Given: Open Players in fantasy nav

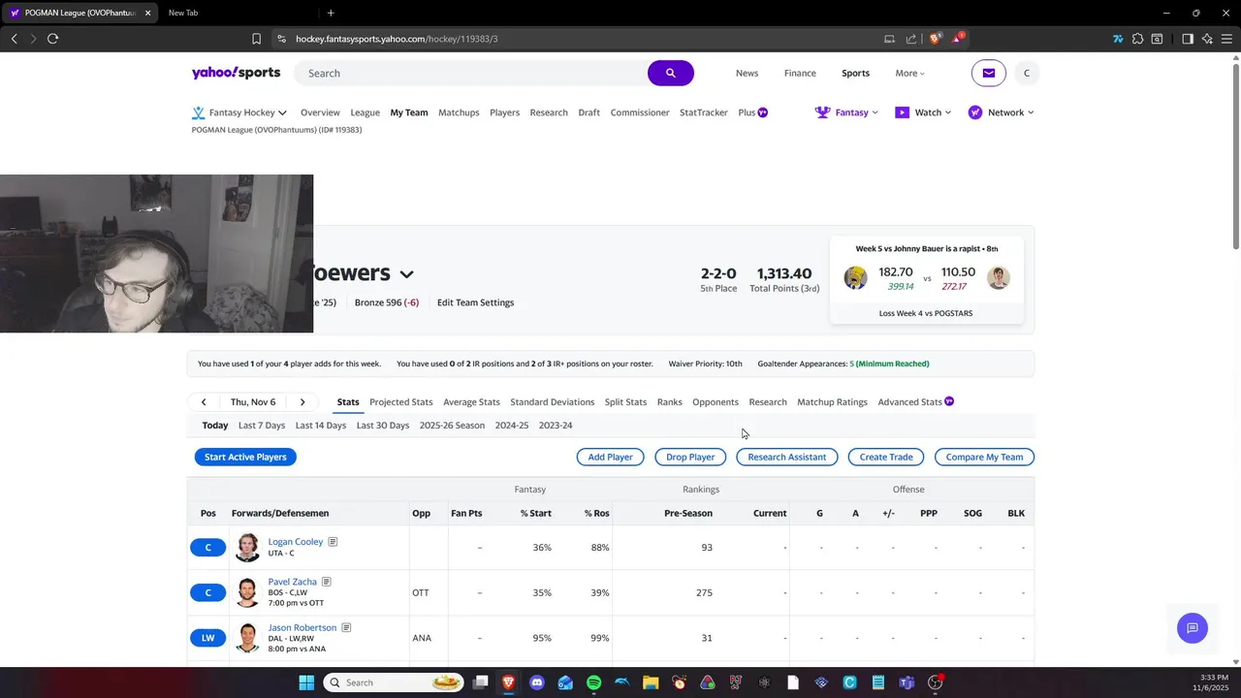Looking at the screenshot, I should point(504,112).
